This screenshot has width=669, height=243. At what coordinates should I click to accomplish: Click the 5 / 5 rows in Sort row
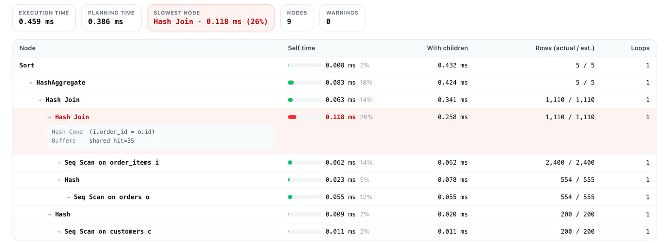[x=585, y=65]
